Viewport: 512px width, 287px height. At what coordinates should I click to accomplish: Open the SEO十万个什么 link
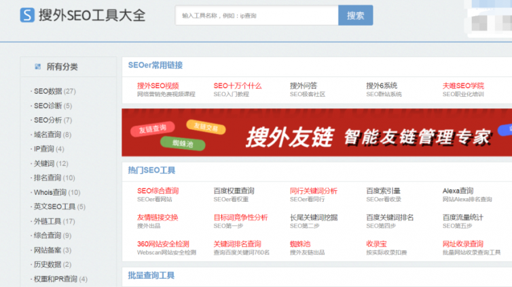point(238,86)
